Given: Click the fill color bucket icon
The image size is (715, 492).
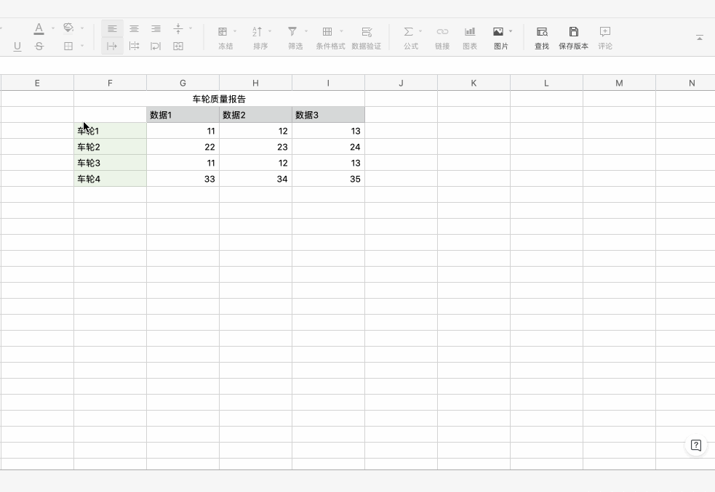Looking at the screenshot, I should (x=68, y=28).
